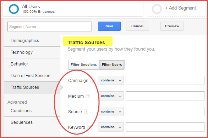Click the Preview button
The image size is (208, 138).
(172, 26)
